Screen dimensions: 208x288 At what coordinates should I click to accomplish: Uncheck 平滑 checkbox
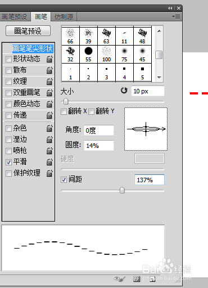point(8,162)
